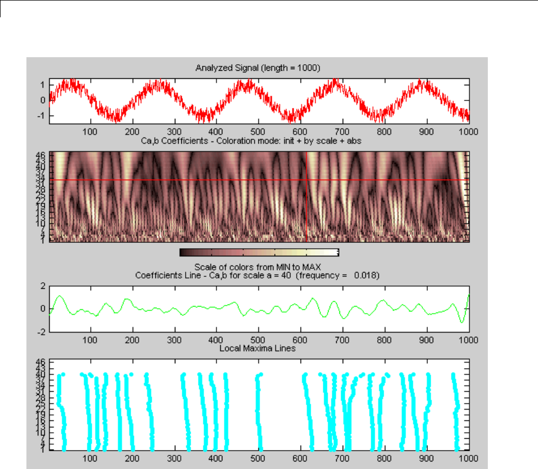Click the cyan Local Maxima Lines plot
This screenshot has height=469, width=538.
260,405
